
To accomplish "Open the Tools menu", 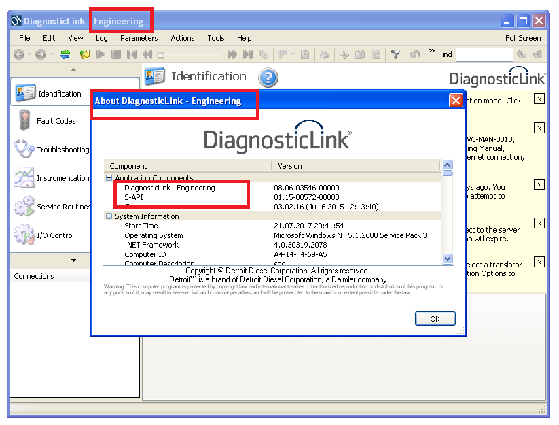I will pos(216,38).
